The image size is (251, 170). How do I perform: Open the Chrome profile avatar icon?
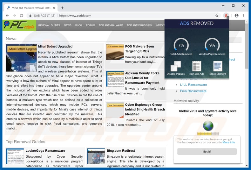(x=236, y=16)
